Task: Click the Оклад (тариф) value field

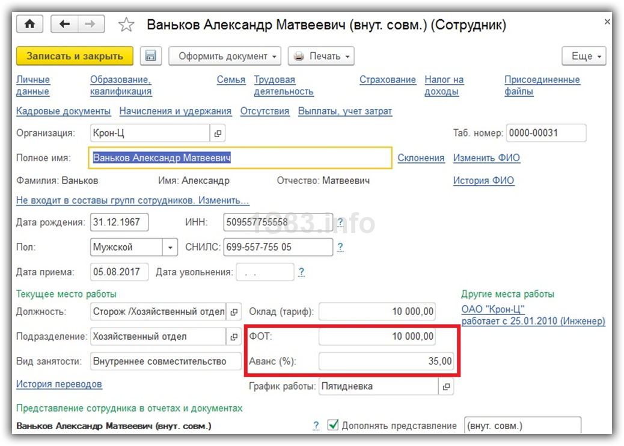Action: (377, 311)
